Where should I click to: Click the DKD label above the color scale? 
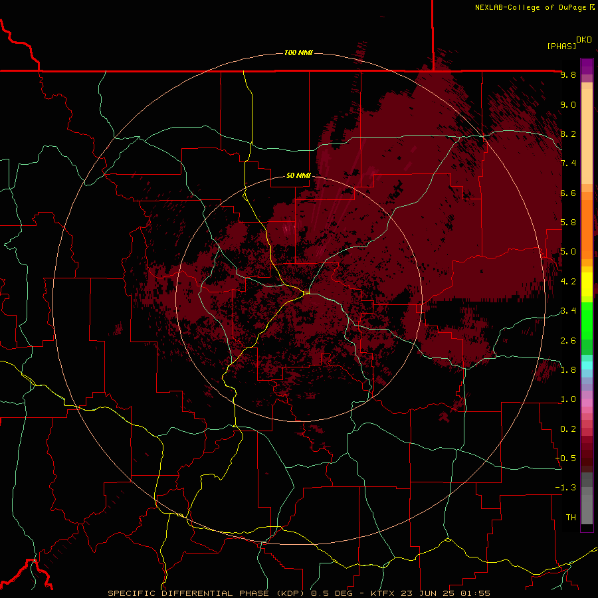click(583, 40)
